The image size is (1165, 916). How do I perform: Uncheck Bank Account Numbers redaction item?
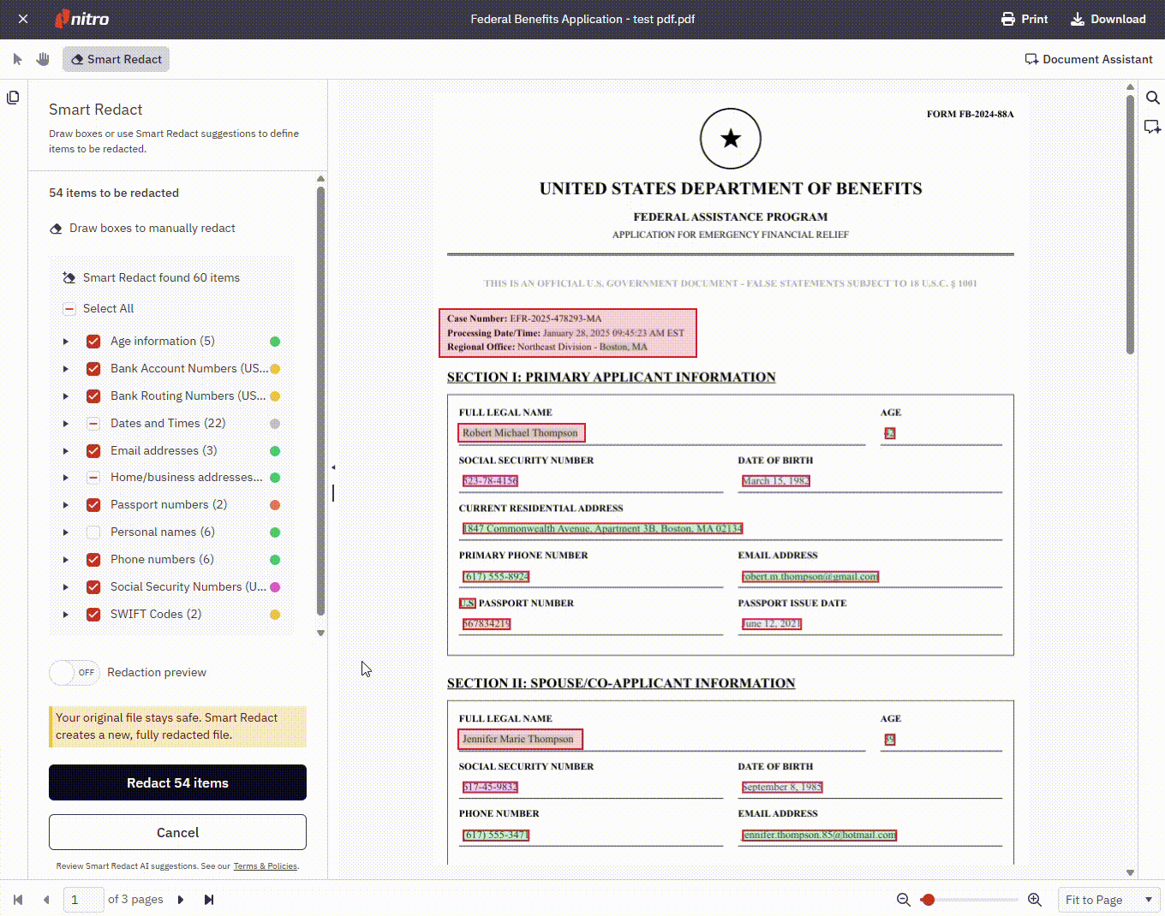click(93, 368)
